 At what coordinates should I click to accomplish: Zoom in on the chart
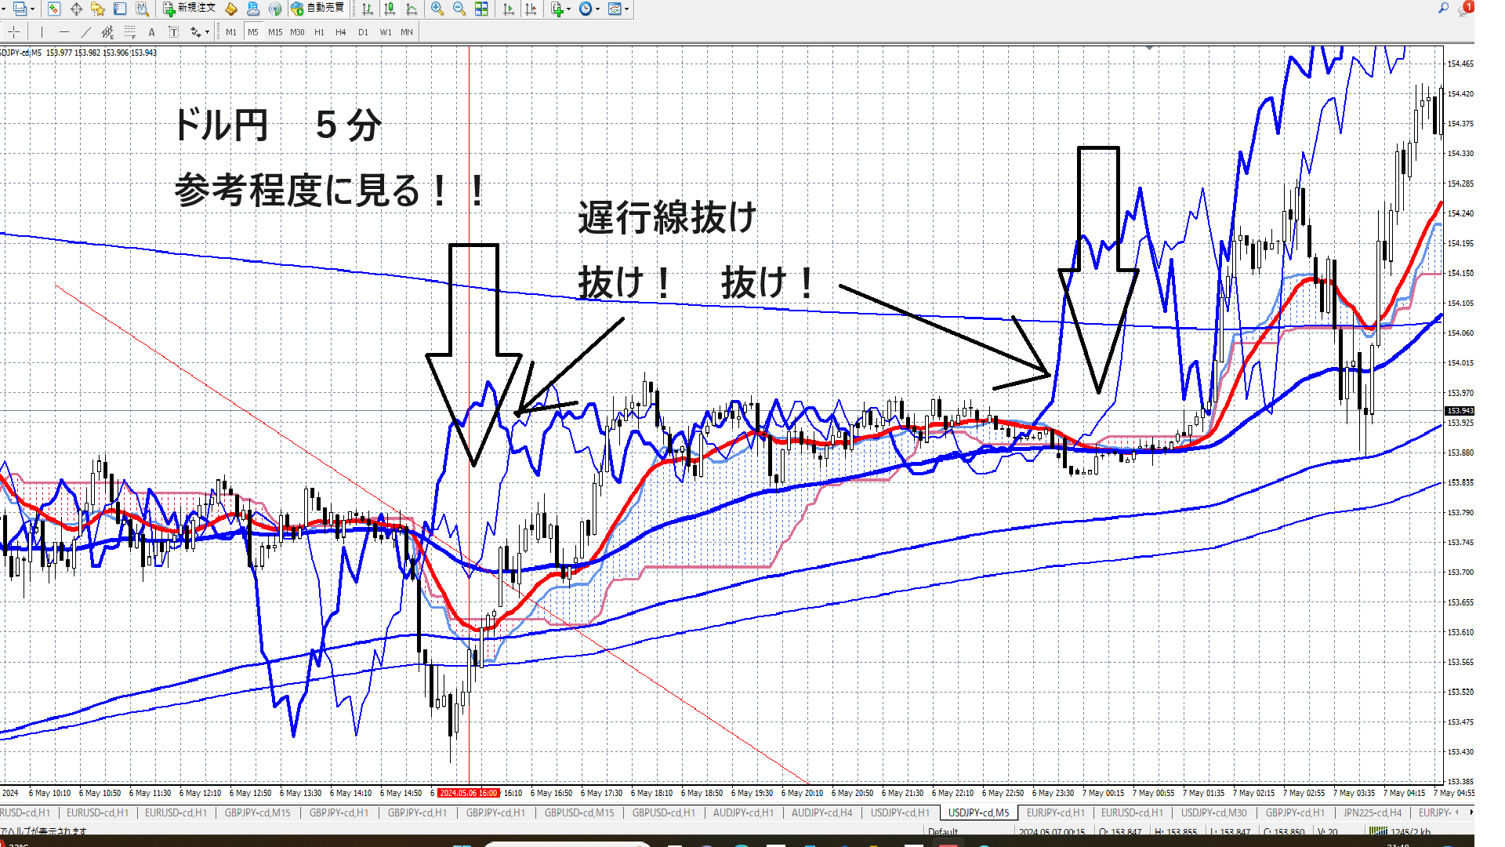pos(437,9)
